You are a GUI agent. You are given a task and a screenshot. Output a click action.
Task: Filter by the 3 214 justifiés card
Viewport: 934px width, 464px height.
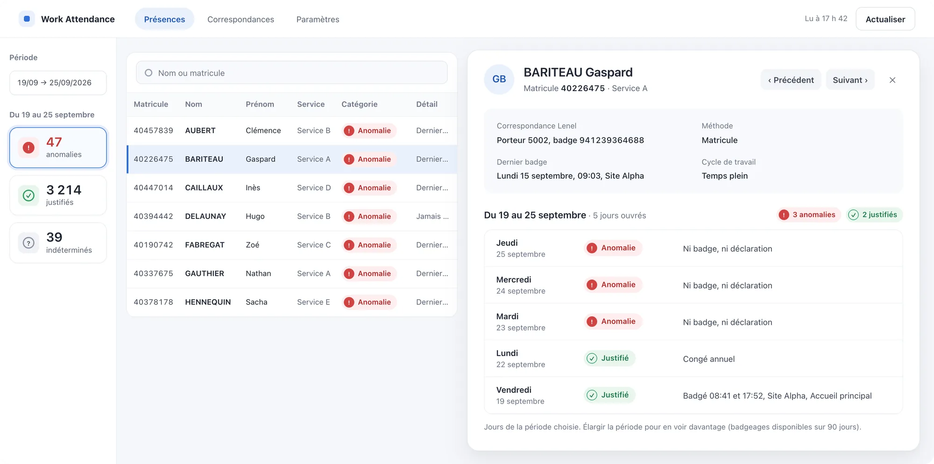[58, 196]
